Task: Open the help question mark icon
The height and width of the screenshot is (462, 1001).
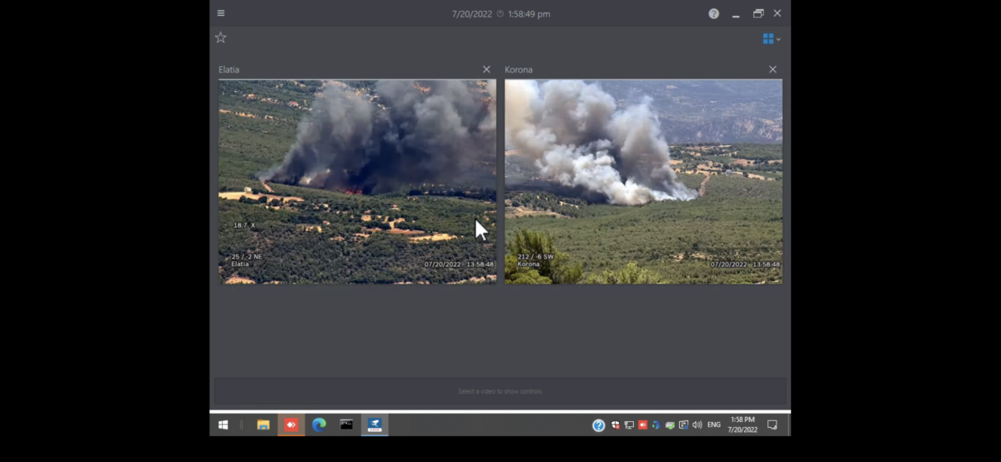Action: (713, 14)
